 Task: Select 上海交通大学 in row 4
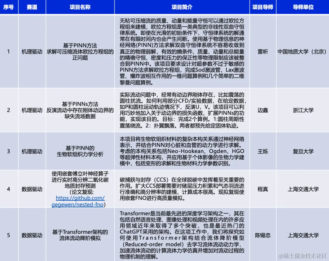click(303, 189)
